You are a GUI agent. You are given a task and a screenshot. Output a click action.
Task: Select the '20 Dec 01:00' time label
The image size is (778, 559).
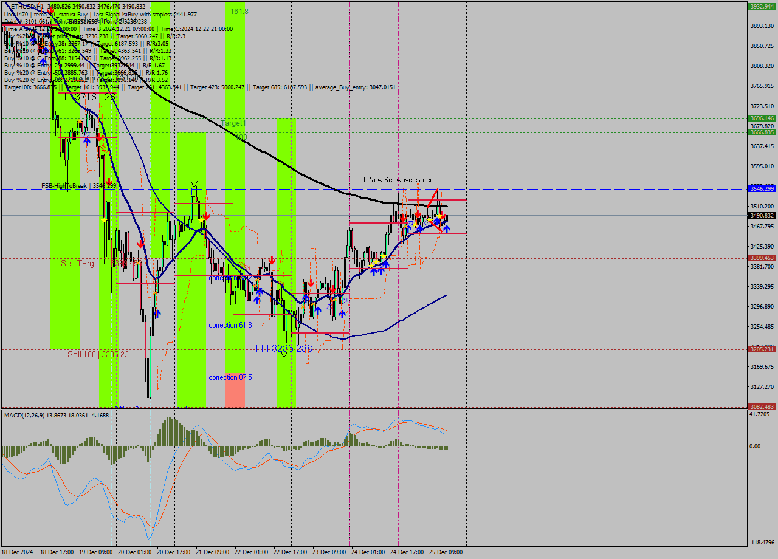tap(135, 552)
